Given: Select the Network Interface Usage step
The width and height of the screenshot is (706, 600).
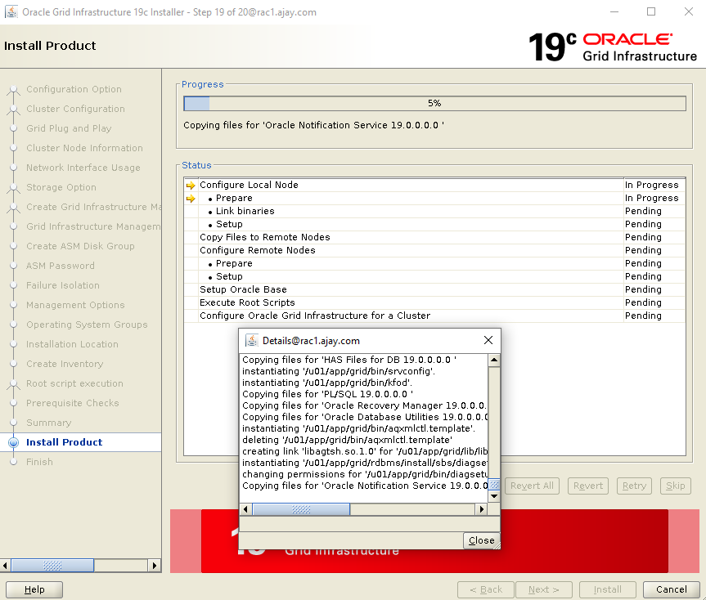Looking at the screenshot, I should click(83, 168).
